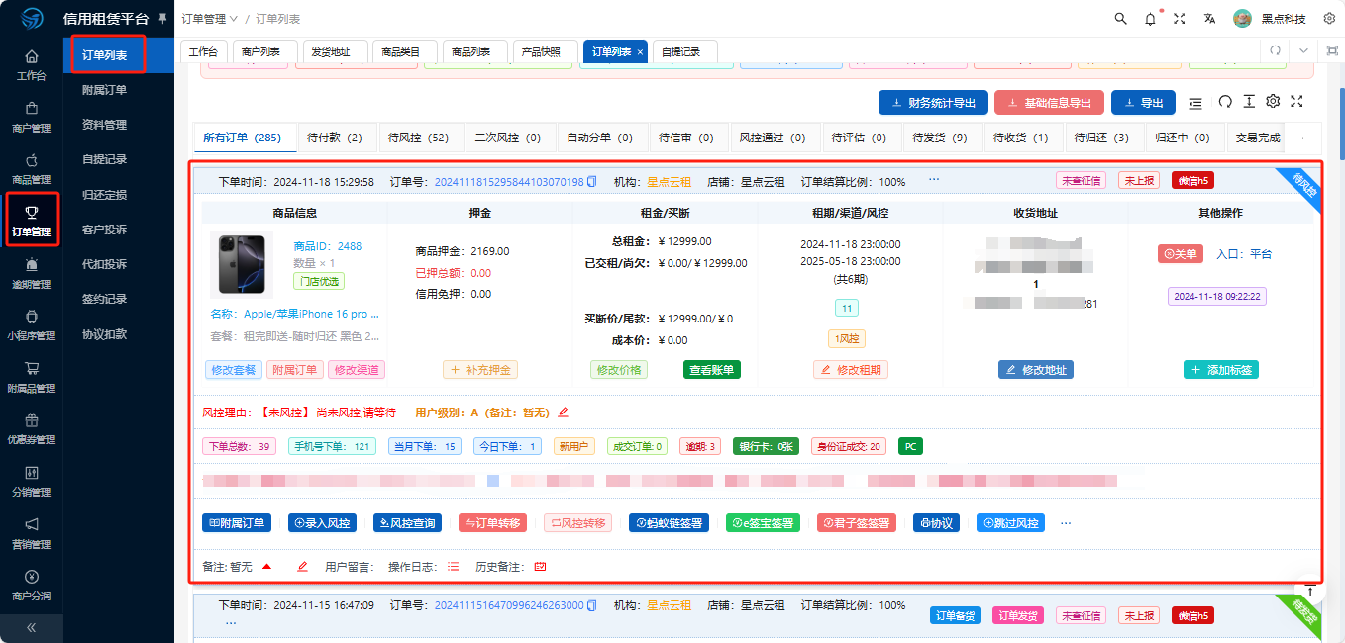Screen dimensions: 1345x643
Task: Toggle the indent list icon beside 导出
Action: [1195, 102]
